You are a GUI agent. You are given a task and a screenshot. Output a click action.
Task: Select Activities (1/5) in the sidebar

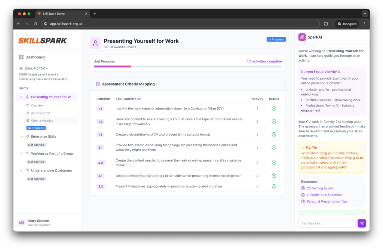[x=40, y=113]
